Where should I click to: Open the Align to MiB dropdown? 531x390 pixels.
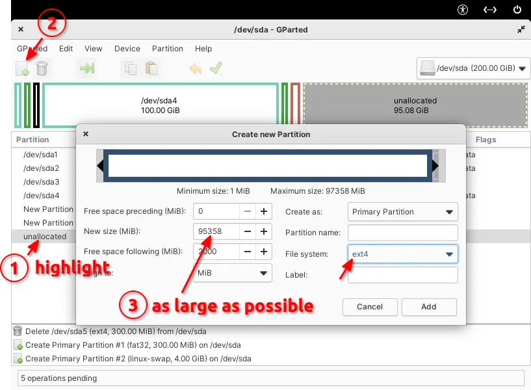(233, 273)
